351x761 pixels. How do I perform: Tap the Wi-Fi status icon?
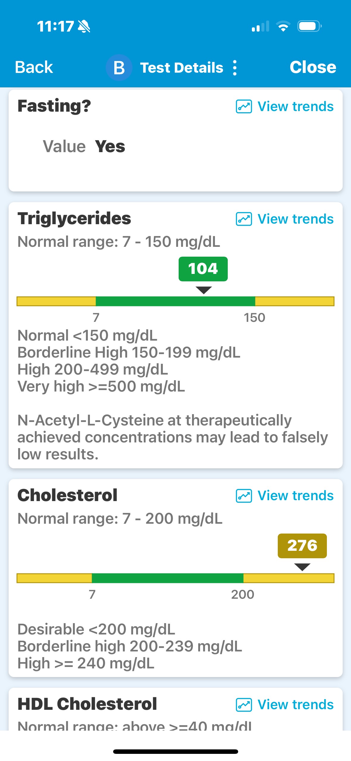(x=283, y=26)
